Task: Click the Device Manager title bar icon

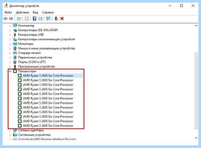Action: [6, 6]
